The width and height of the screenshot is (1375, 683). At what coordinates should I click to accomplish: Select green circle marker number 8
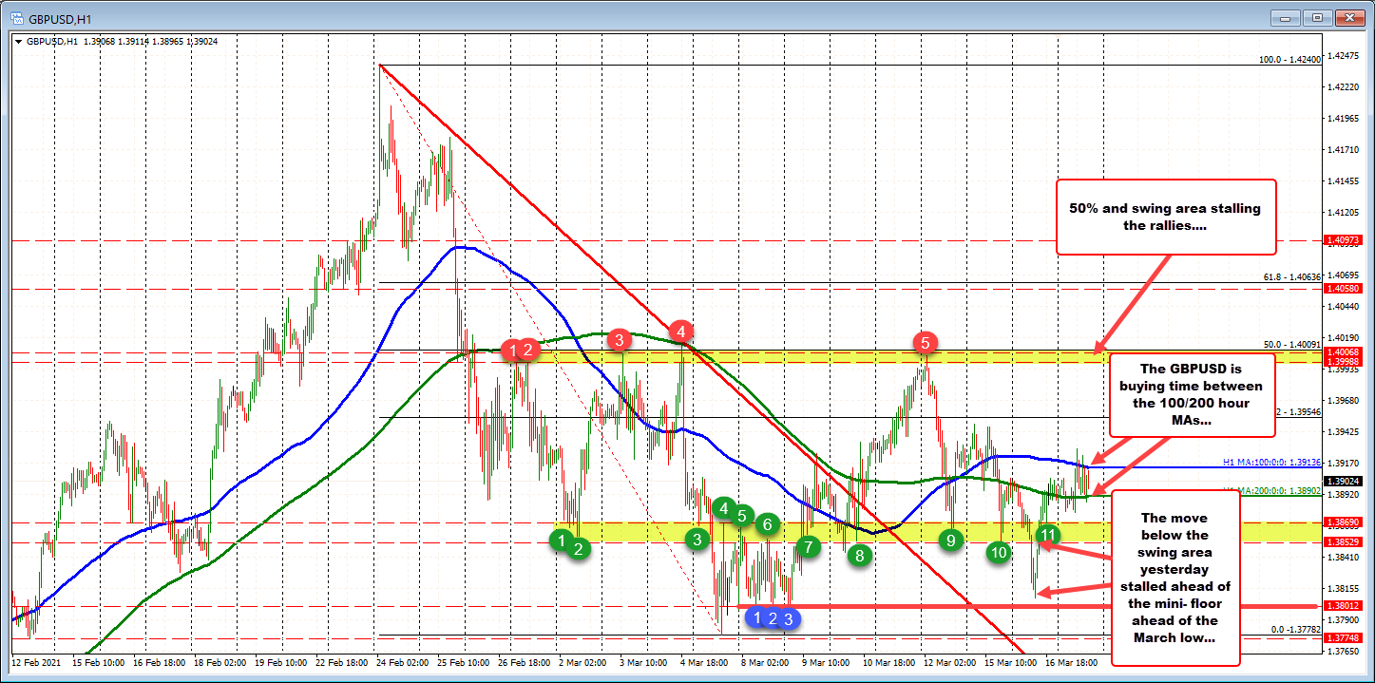(x=859, y=556)
